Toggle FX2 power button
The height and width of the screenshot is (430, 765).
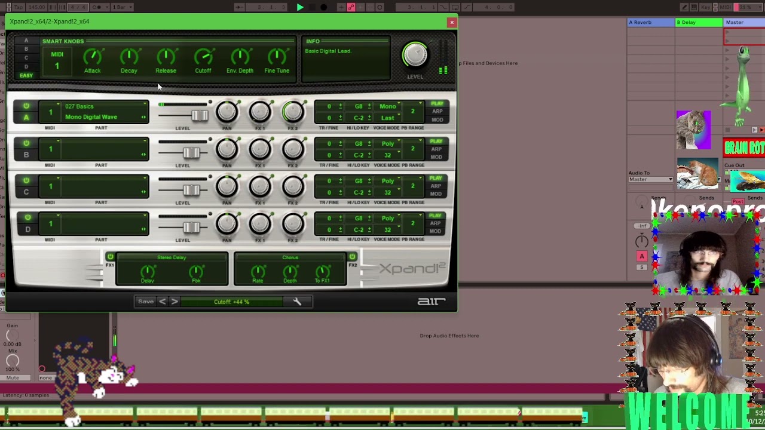pyautogui.click(x=352, y=257)
